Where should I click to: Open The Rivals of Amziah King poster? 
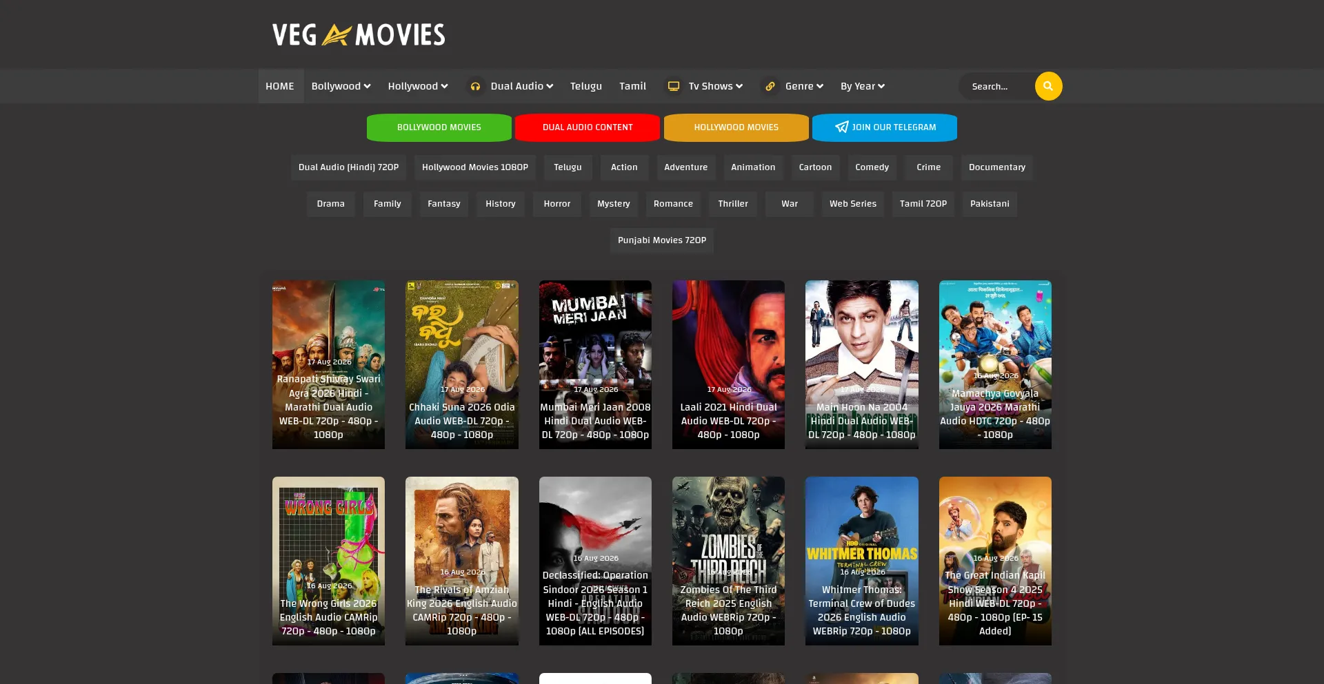(x=461, y=561)
